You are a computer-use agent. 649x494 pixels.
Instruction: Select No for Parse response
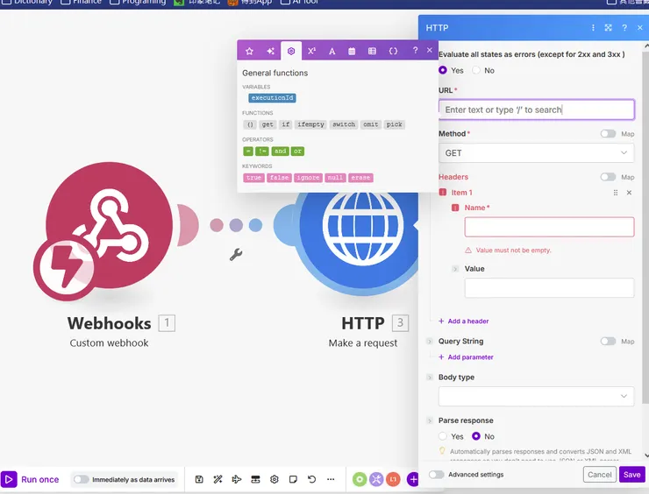(x=476, y=436)
